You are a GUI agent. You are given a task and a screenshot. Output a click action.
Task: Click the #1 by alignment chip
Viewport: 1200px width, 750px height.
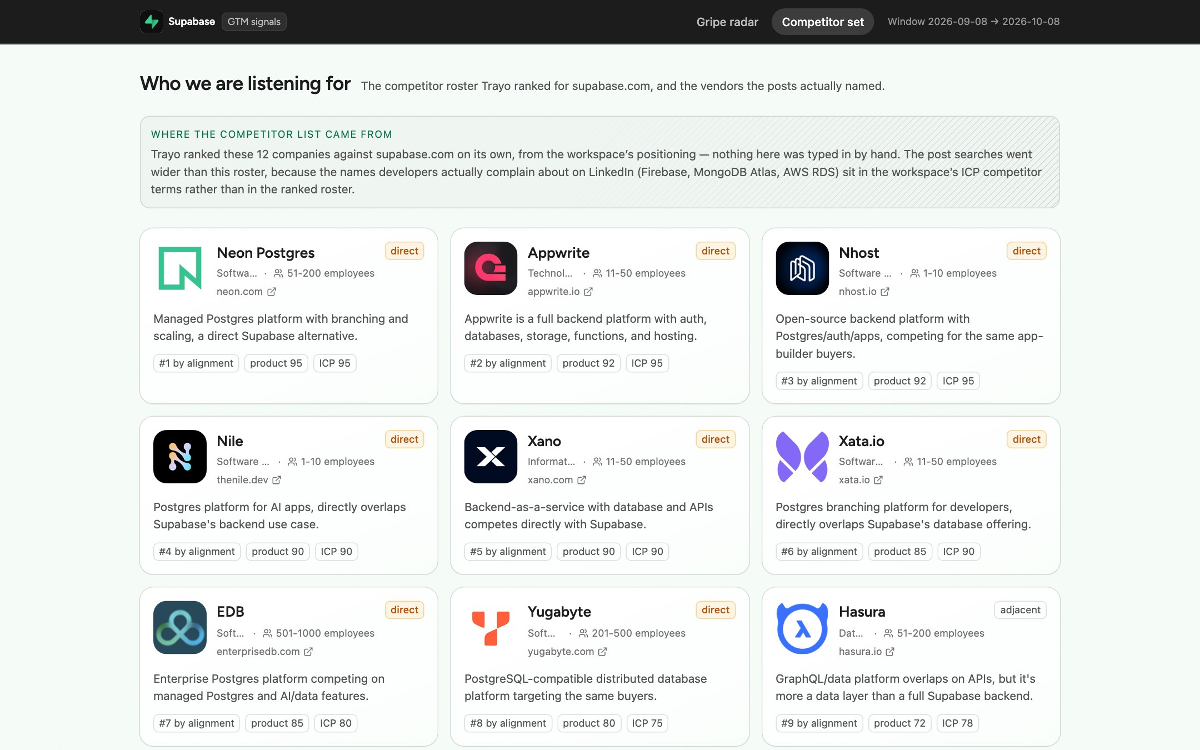[x=196, y=363]
